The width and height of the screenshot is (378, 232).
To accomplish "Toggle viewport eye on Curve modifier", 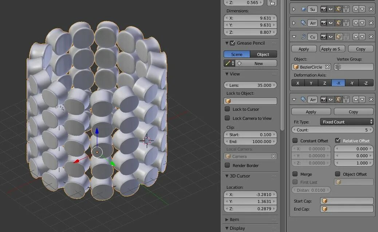I will click(331, 37).
